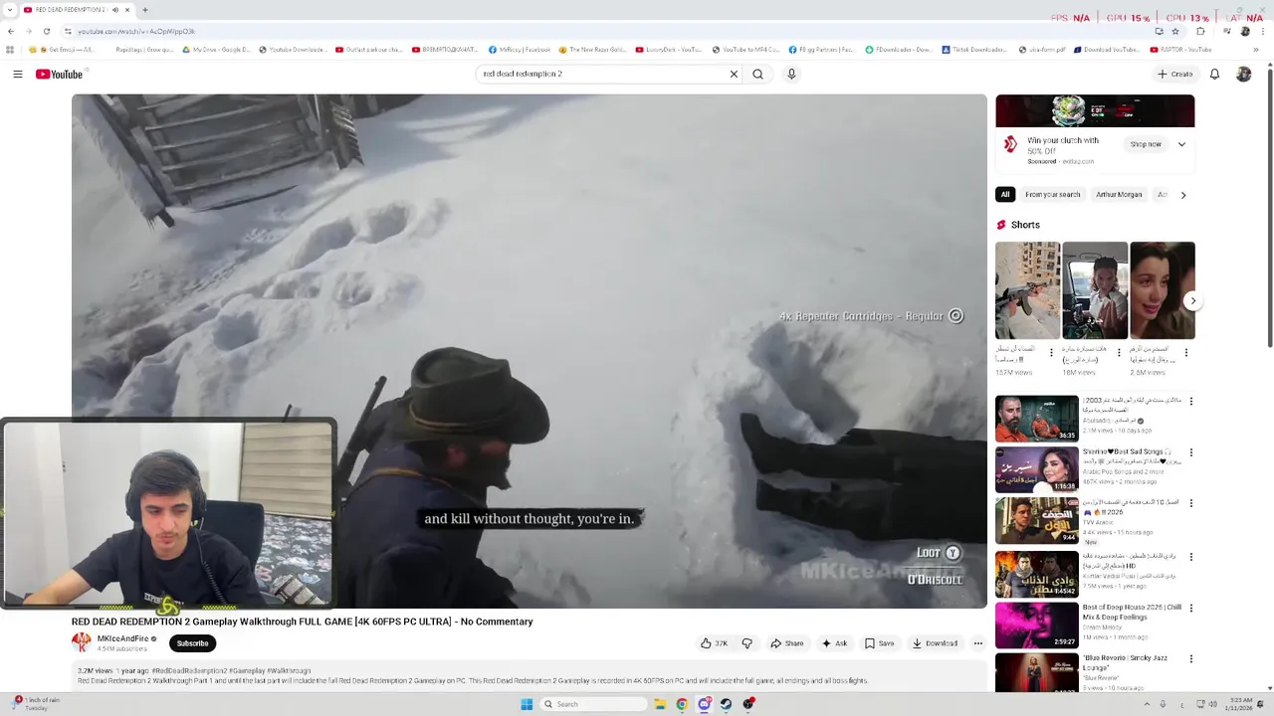This screenshot has height=716, width=1274.
Task: Open the 'The New Razer Gold' bookmark
Action: [x=592, y=50]
